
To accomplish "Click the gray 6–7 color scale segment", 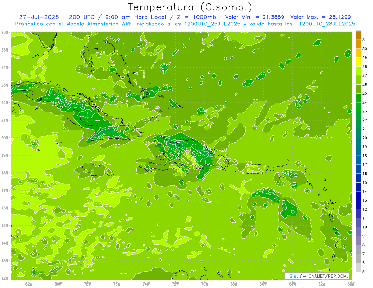I will coord(358,258).
